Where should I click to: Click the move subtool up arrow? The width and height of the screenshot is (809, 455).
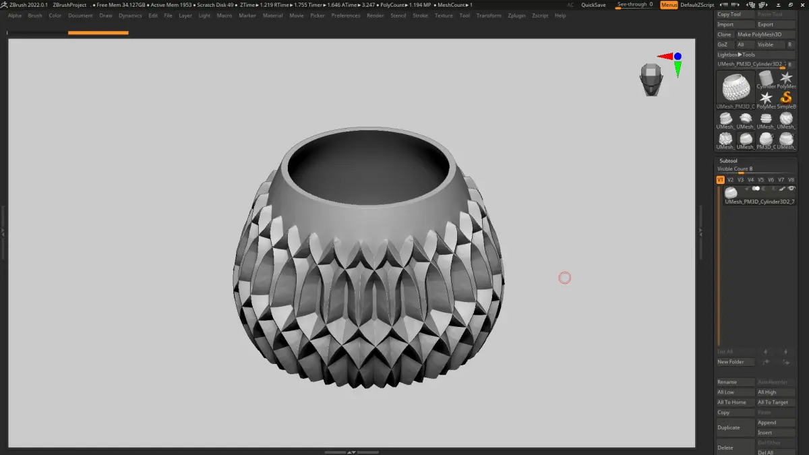765,352
